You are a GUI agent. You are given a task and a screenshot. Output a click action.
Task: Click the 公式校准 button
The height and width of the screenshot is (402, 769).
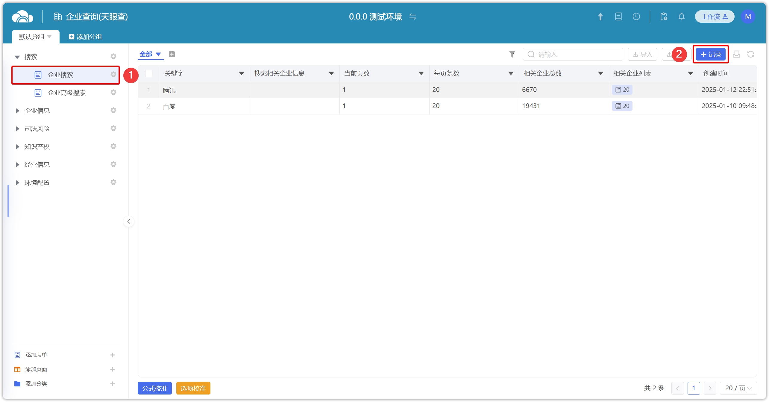pyautogui.click(x=154, y=388)
